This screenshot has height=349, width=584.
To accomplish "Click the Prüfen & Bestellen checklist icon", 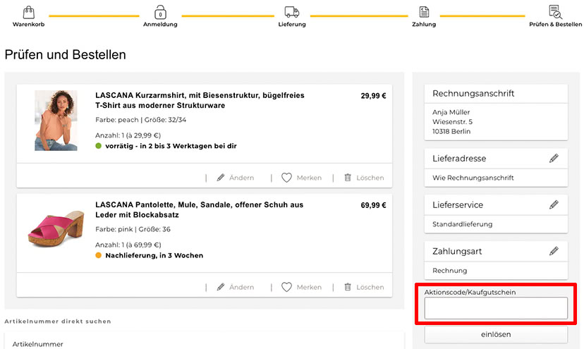I will coord(555,12).
